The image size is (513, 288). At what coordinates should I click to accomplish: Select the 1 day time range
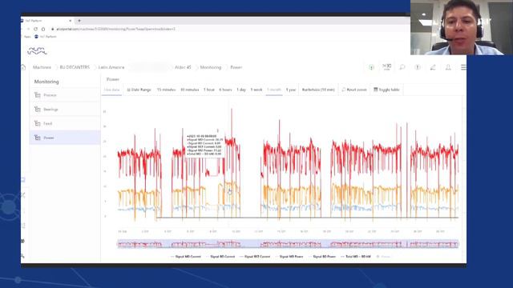[x=241, y=90]
